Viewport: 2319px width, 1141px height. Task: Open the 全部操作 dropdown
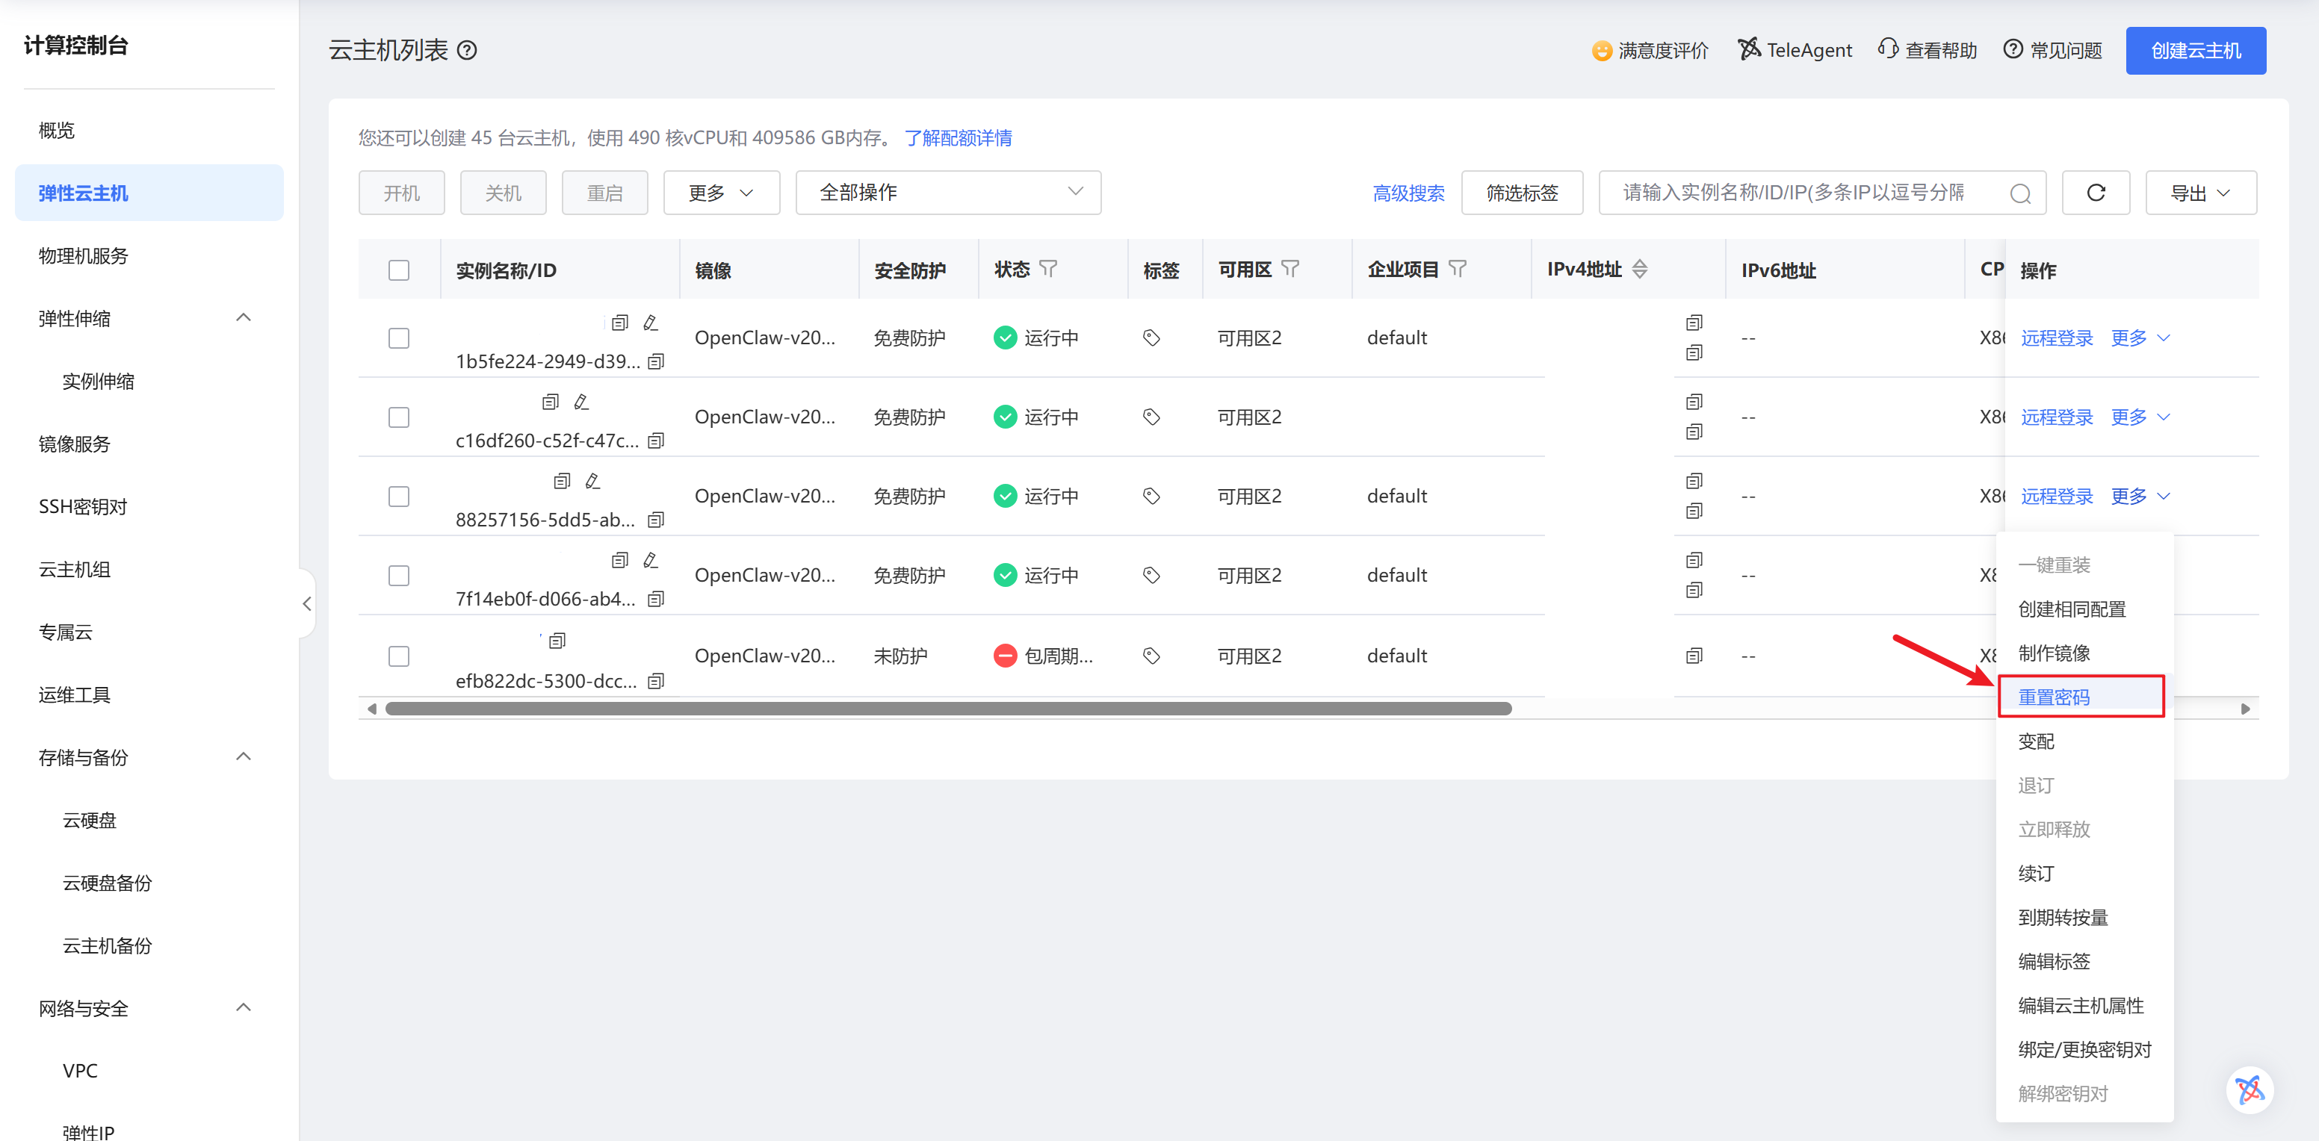point(948,193)
